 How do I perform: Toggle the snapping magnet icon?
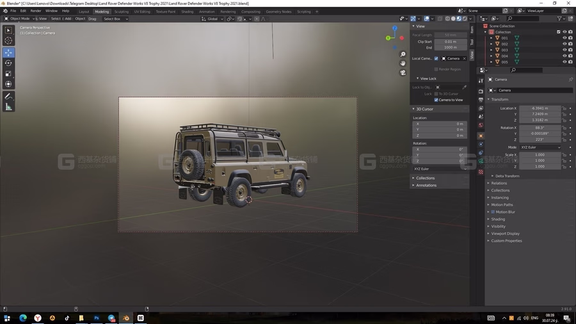pos(239,19)
